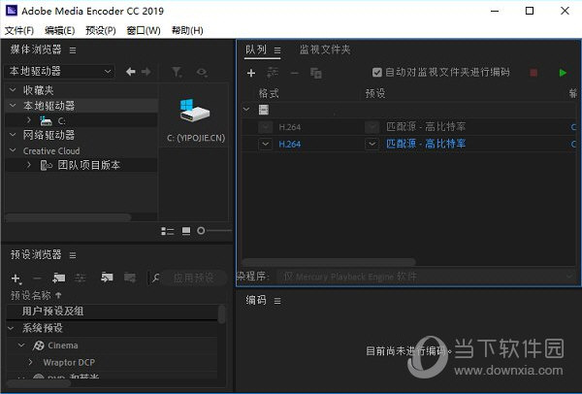Toggle the eye view filter in media browser
The image size is (582, 394).
(x=202, y=72)
